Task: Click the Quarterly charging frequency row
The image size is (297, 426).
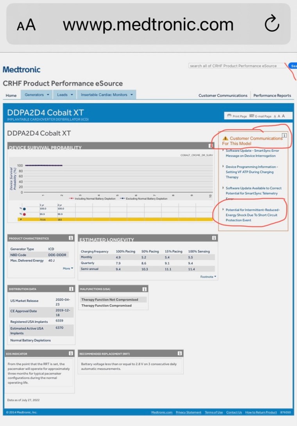Action: [147, 263]
